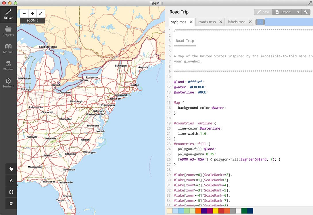Add a new stylesheet tab
The width and height of the screenshot is (313, 215).
click(x=260, y=22)
